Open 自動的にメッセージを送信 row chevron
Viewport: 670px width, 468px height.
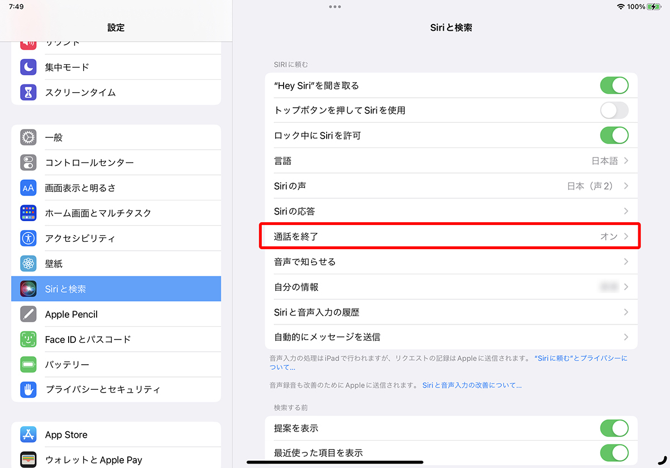point(626,337)
